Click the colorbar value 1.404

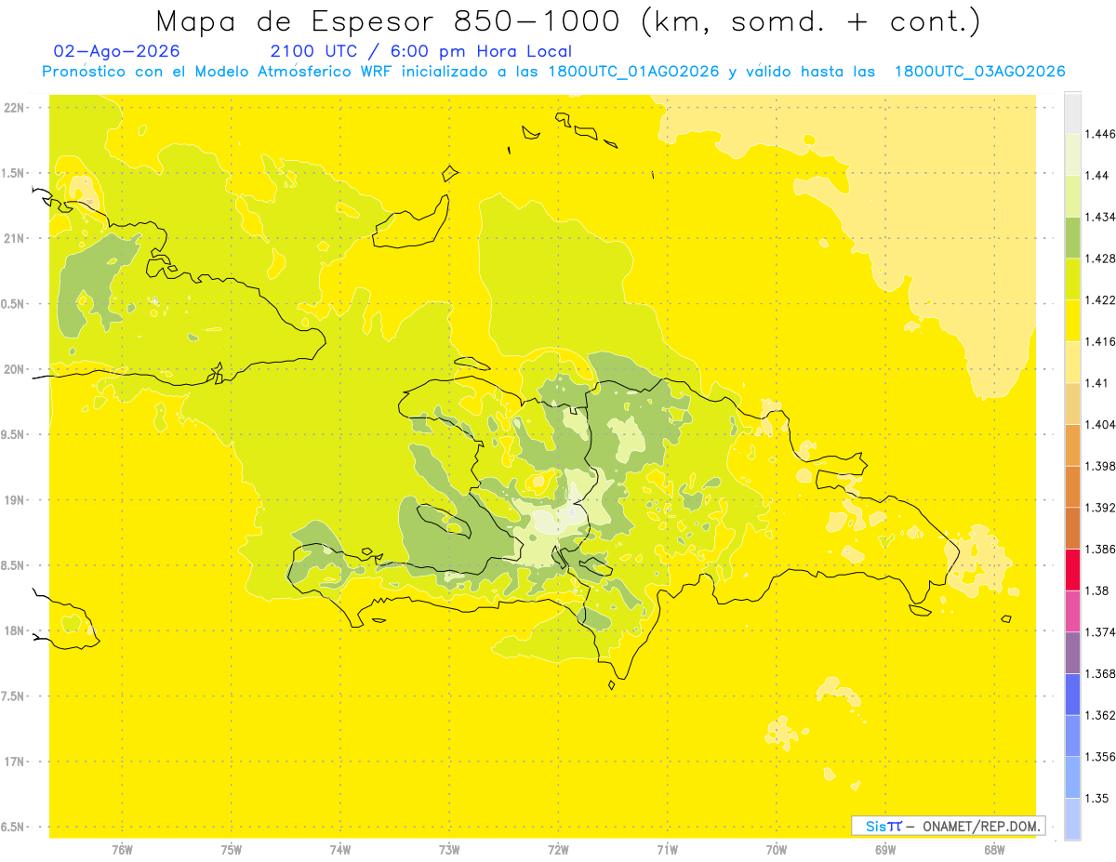1100,424
